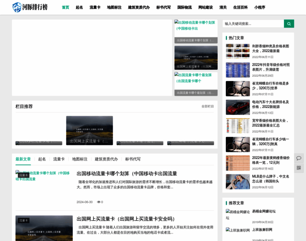Screen dimensions: 306x241
Task: Open hot article 宽窄香烟价格表图大全
Action: click(x=270, y=123)
